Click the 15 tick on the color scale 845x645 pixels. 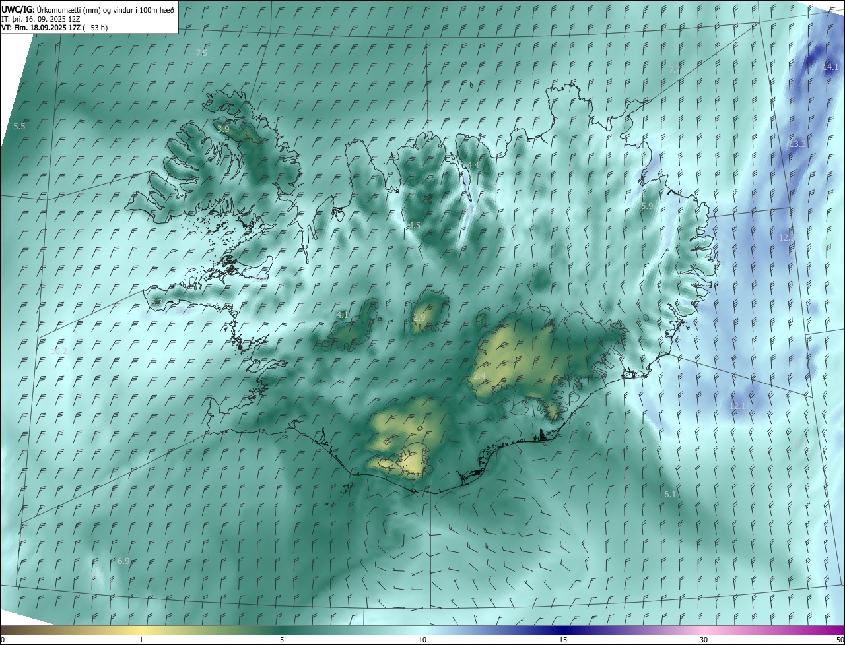click(563, 640)
